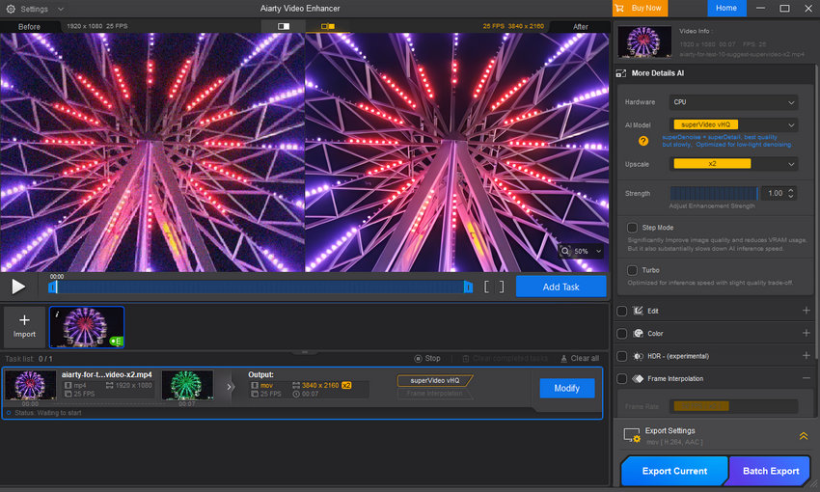820x492 pixels.
Task: Click the right trim handle on timeline
Action: [x=468, y=287]
